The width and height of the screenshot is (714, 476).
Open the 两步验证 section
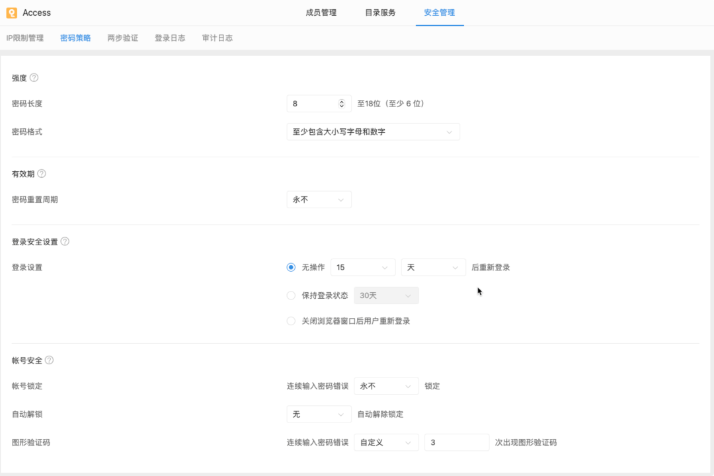pos(122,38)
